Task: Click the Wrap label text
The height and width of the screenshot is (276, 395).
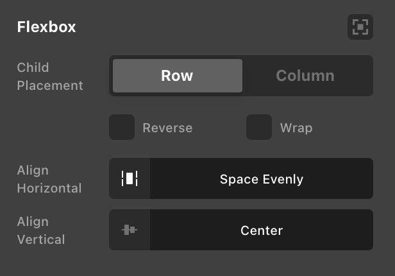Action: (296, 128)
